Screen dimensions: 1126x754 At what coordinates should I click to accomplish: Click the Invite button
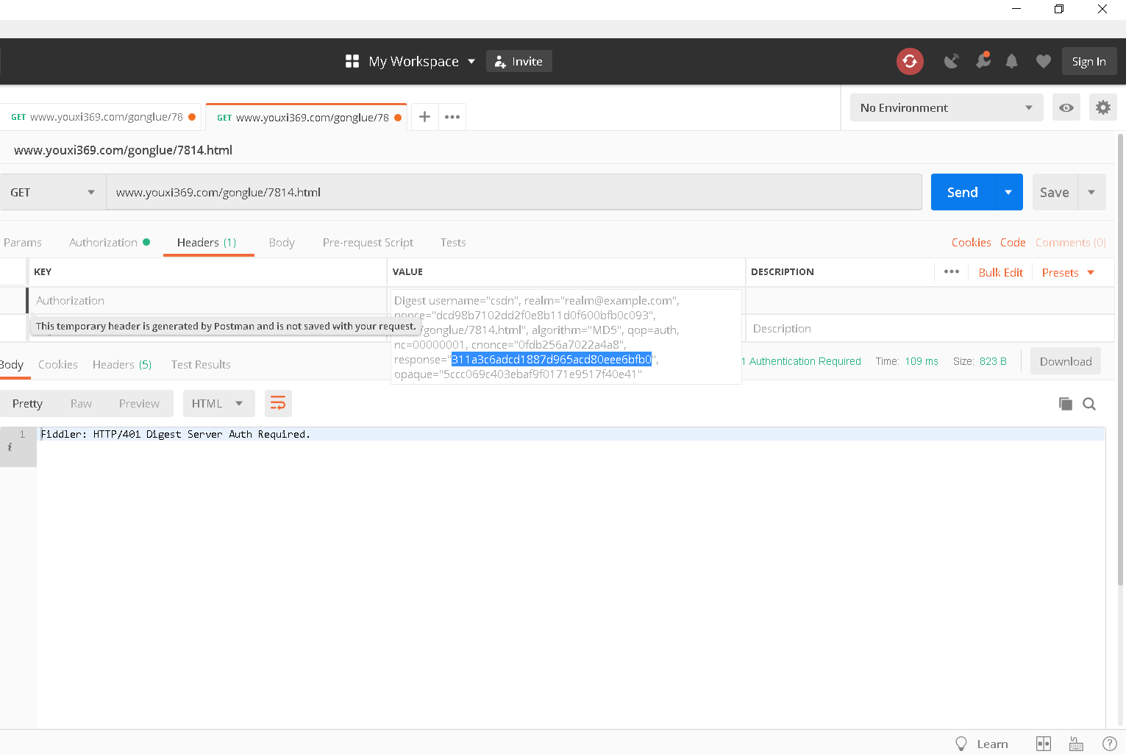click(519, 61)
